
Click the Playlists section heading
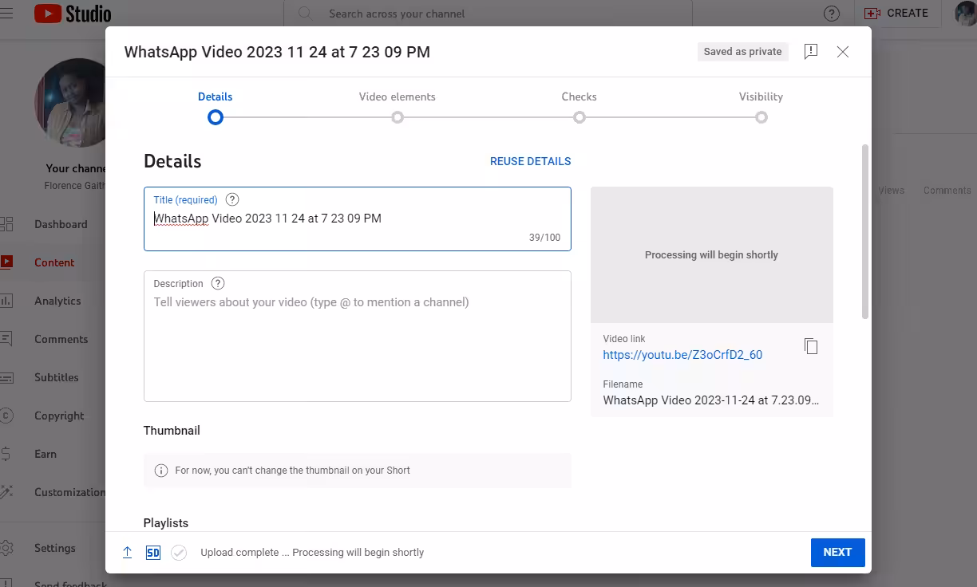click(166, 523)
